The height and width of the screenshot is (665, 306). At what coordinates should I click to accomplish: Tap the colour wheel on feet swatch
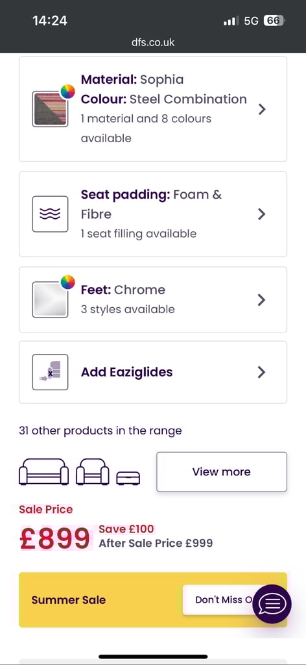tap(67, 282)
